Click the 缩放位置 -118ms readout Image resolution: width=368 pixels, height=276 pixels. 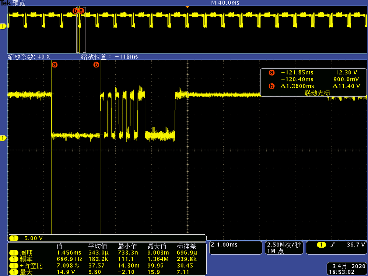pyautogui.click(x=110, y=56)
